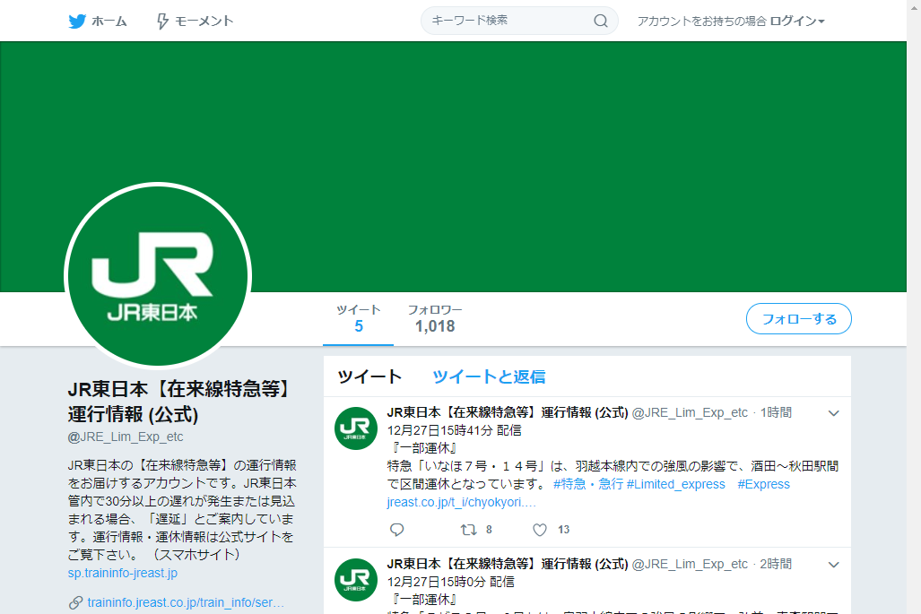
Task: Open モーメント in the top navigation
Action: click(204, 22)
